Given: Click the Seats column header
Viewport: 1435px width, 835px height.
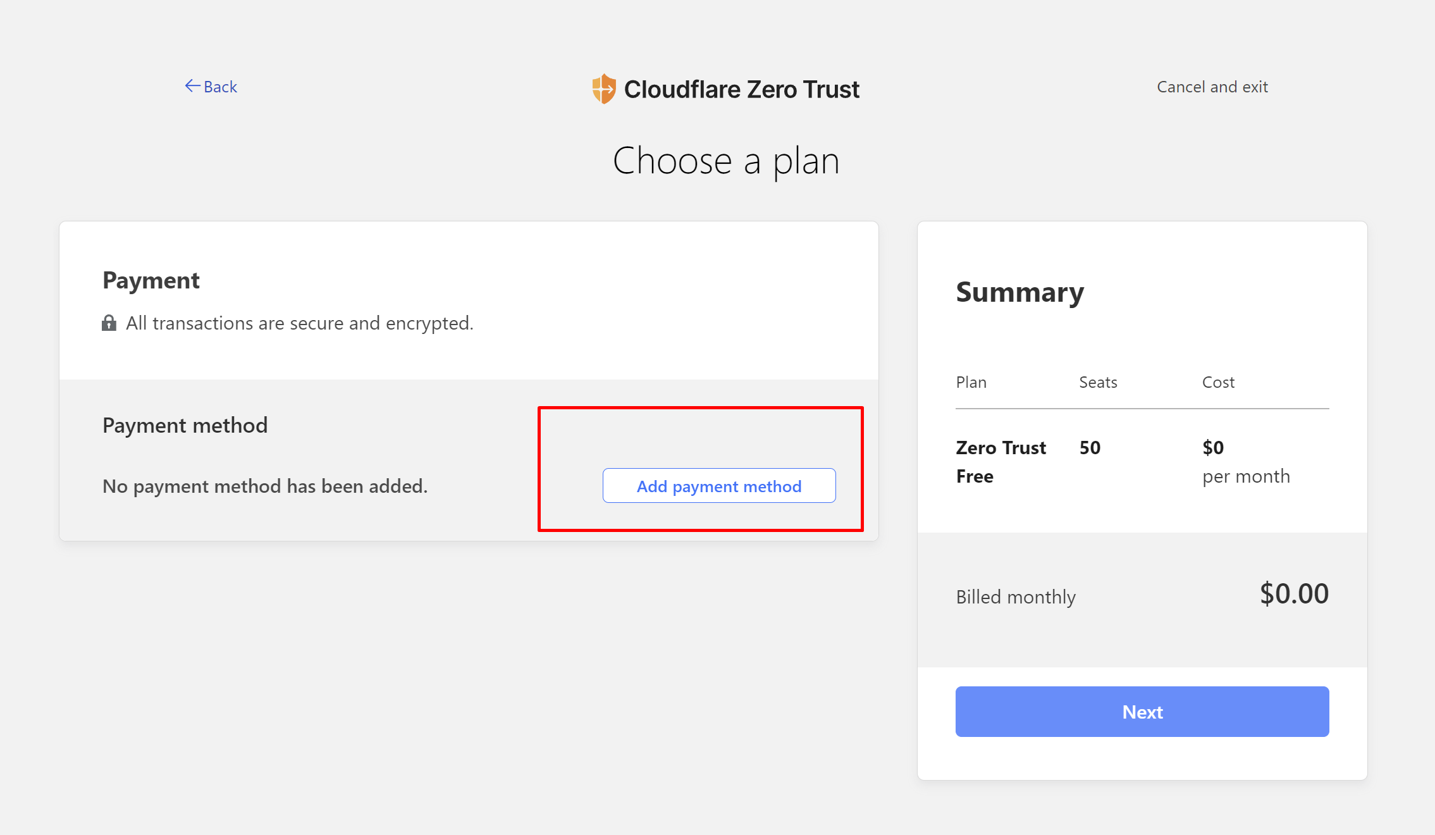Looking at the screenshot, I should (x=1098, y=382).
